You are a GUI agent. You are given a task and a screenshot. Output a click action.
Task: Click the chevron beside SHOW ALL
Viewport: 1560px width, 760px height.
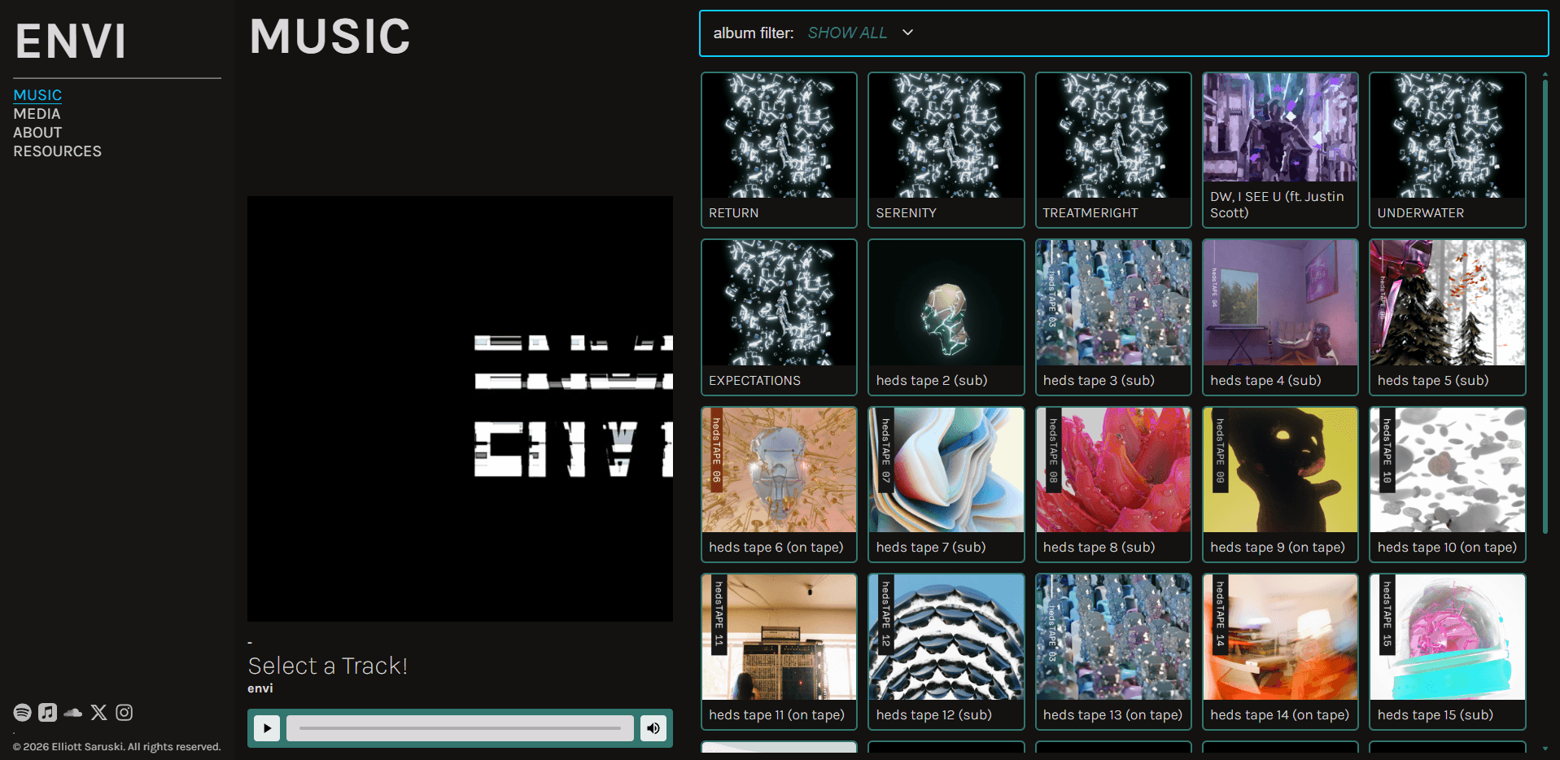pos(908,33)
